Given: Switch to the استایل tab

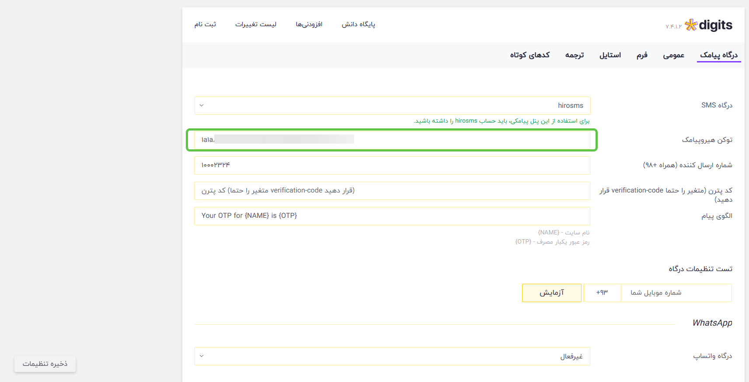Looking at the screenshot, I should click(610, 55).
